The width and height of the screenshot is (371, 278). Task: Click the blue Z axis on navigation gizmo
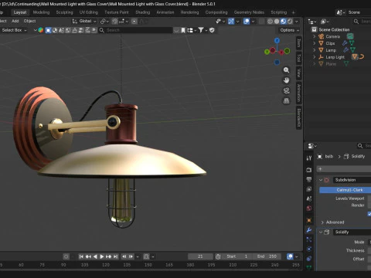point(277,40)
